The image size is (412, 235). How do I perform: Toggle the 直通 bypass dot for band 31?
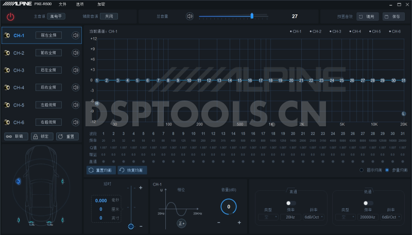(x=403, y=161)
